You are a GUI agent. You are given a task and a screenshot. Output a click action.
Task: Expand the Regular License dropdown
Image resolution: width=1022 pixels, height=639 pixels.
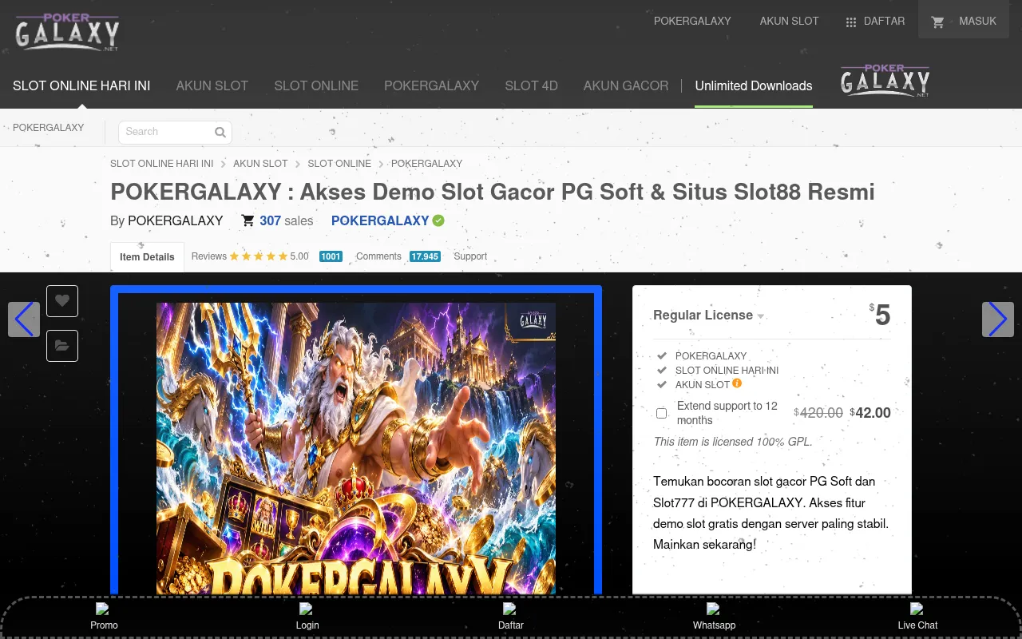[x=708, y=316]
